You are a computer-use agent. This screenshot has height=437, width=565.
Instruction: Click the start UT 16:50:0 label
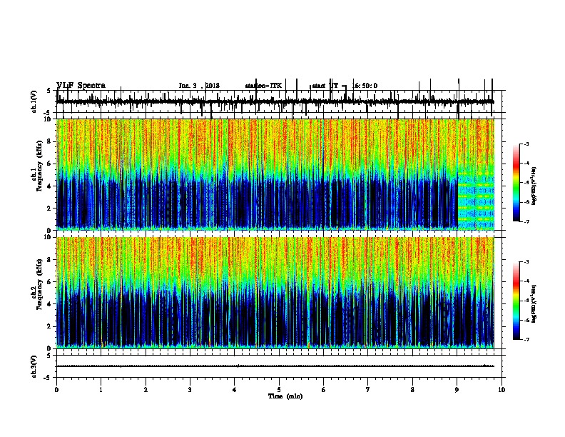[x=345, y=86]
